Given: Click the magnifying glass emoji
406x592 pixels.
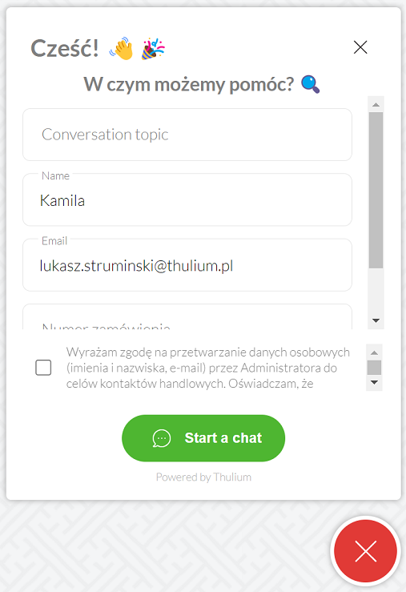Looking at the screenshot, I should (x=311, y=84).
